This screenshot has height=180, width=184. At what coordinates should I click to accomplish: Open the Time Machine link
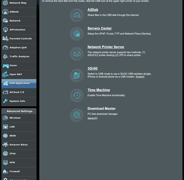coord(99,90)
